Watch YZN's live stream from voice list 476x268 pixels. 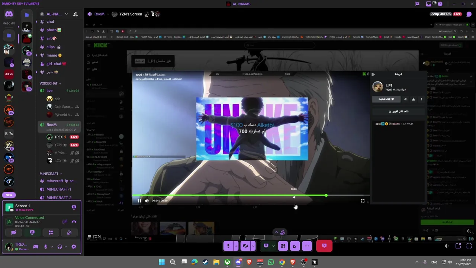coord(74,145)
